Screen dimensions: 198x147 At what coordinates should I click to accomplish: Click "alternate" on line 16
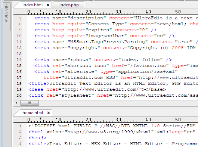click(x=81, y=72)
